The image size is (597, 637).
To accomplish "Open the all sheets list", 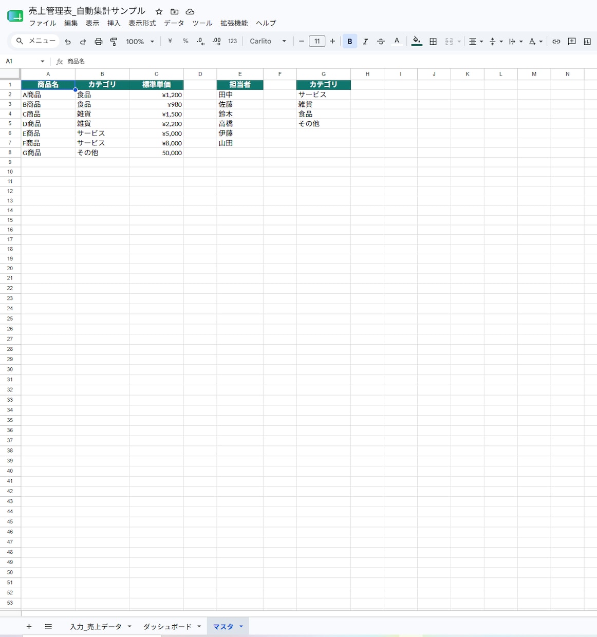I will pos(48,626).
